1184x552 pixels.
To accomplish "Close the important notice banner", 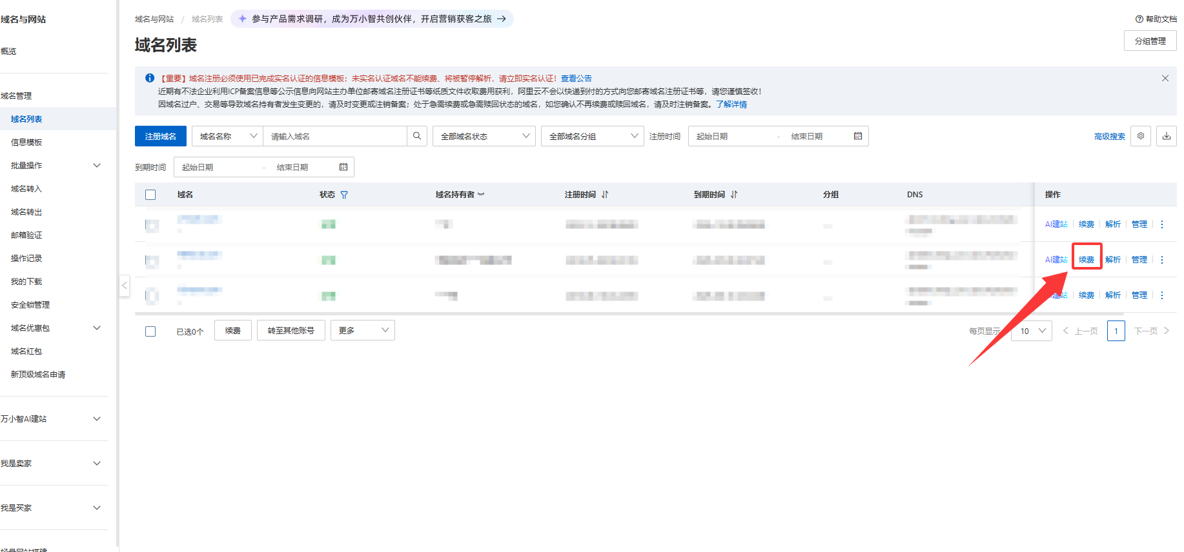I will point(1165,79).
